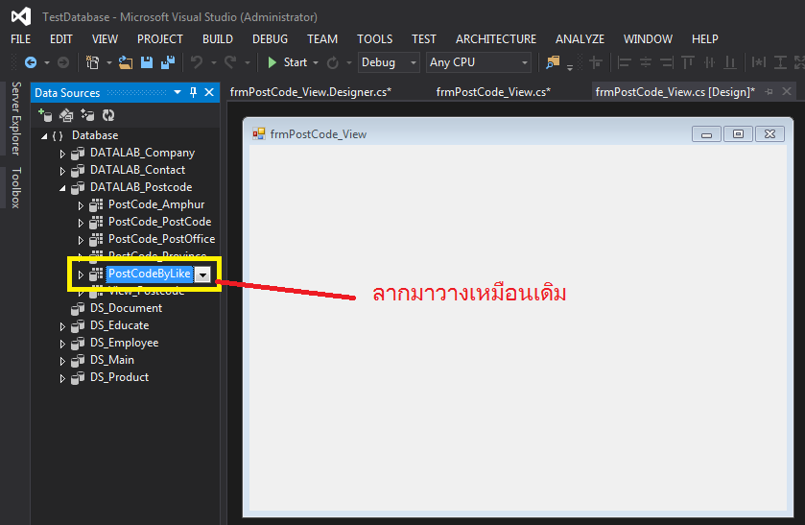
Task: Open the Start button dropdown arrow
Action: [x=316, y=62]
